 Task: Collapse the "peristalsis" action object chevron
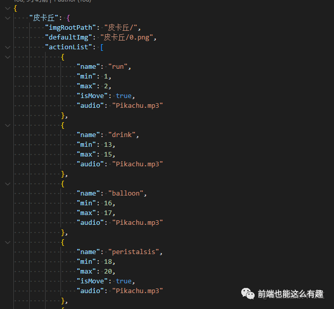point(8,242)
